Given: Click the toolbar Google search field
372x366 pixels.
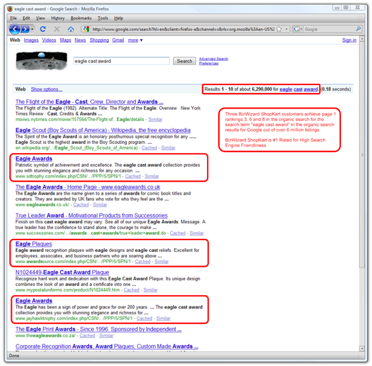Looking at the screenshot, I should click(329, 29).
